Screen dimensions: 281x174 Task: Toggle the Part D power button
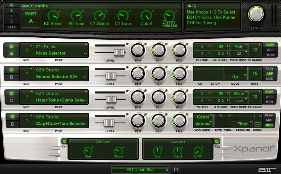tap(12, 116)
